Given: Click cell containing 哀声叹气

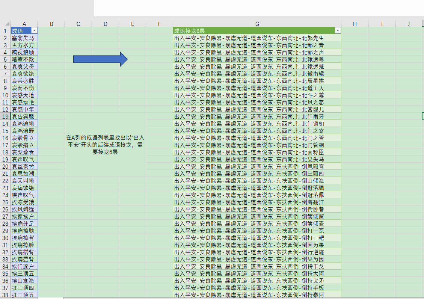Looking at the screenshot, I should (x=24, y=159).
